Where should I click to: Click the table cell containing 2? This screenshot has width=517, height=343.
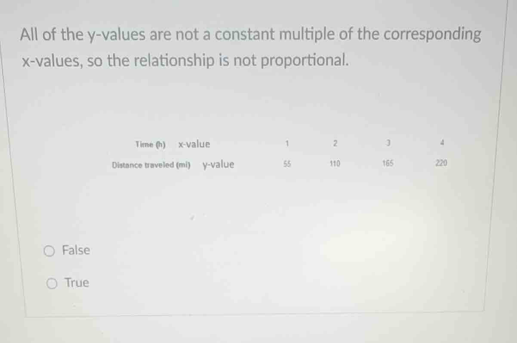point(335,143)
